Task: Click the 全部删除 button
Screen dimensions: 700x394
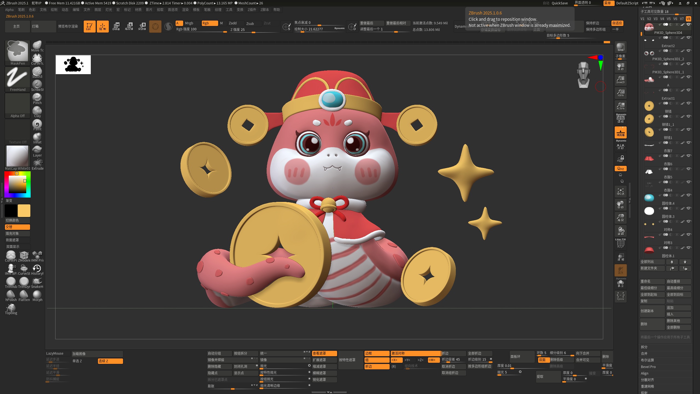Action: (x=679, y=327)
